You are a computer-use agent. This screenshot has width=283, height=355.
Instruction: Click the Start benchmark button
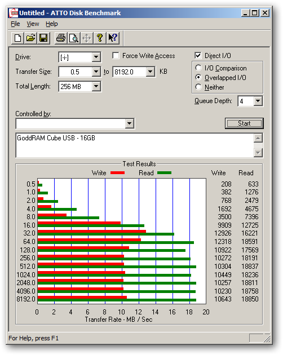[244, 123]
